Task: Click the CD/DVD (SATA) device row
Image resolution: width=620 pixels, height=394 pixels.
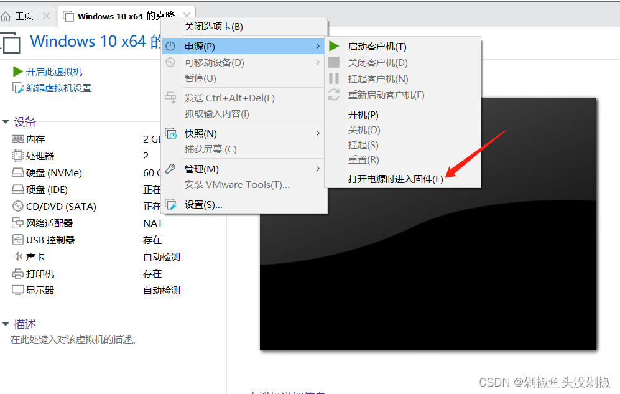Action: tap(86, 206)
